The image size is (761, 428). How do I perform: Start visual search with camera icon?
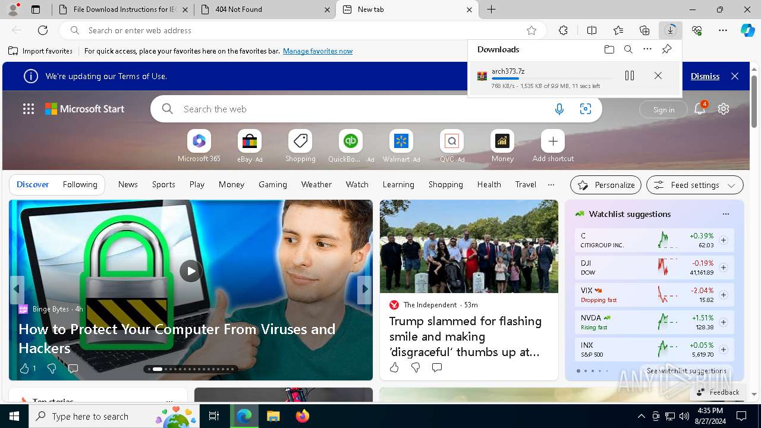pyautogui.click(x=586, y=109)
